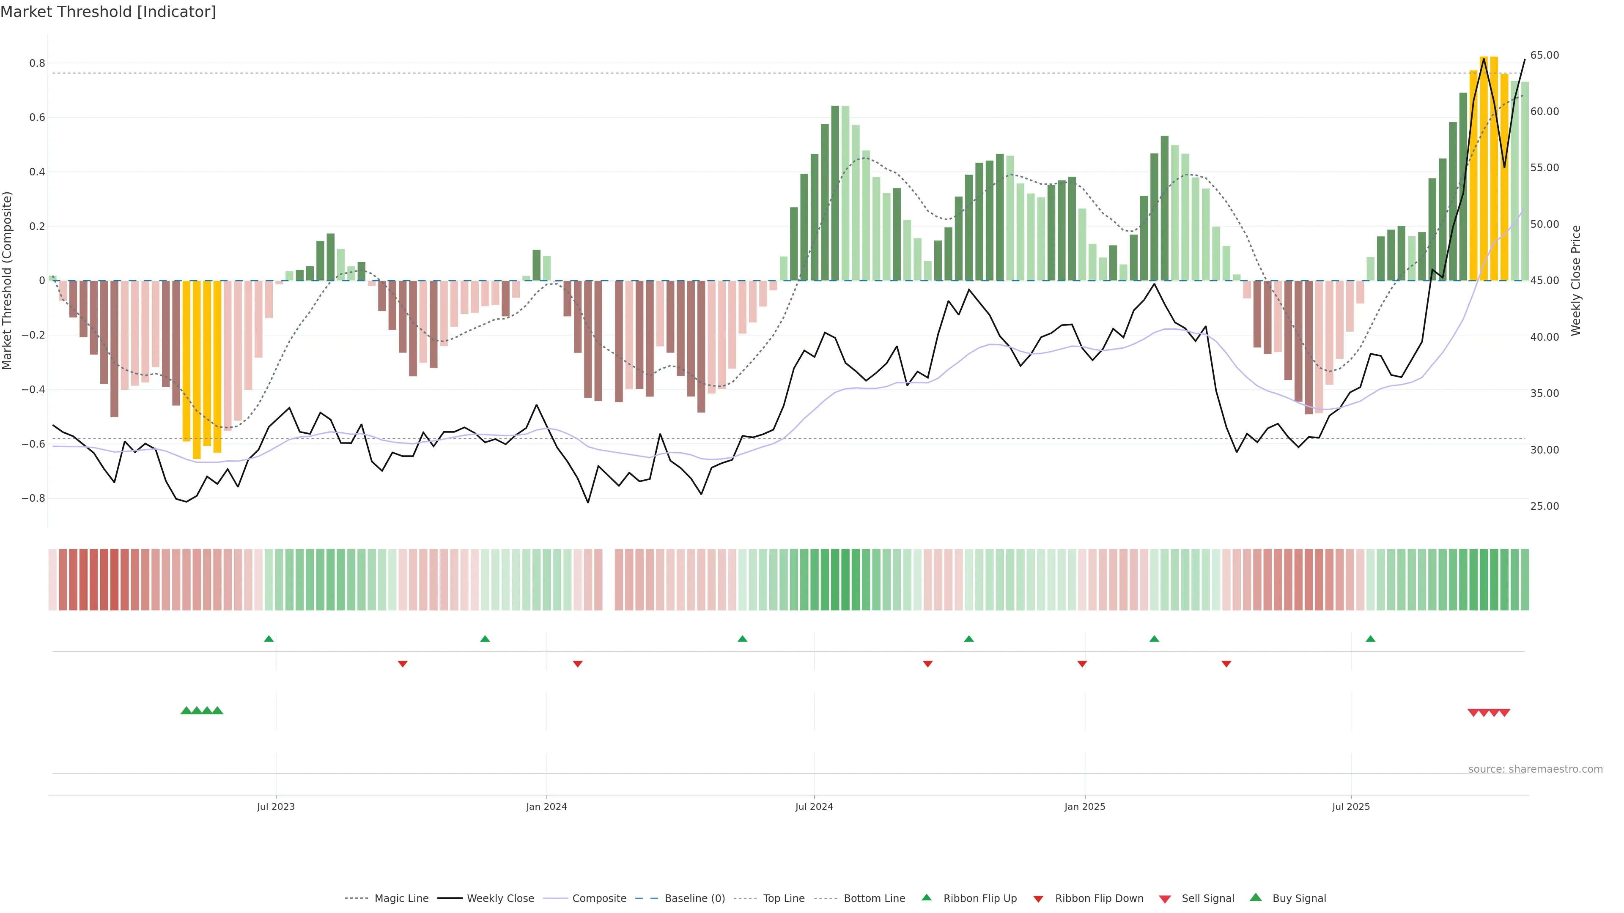Click the rightmost red sell signal triangle

point(1504,713)
